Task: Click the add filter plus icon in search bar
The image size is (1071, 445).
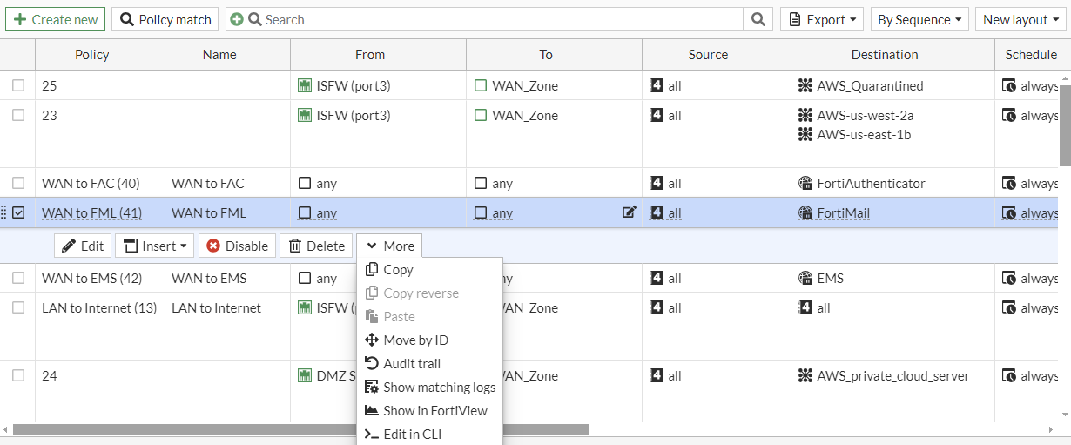Action: coord(237,19)
